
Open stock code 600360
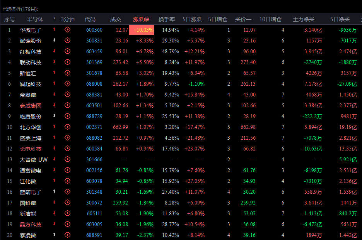94,30
